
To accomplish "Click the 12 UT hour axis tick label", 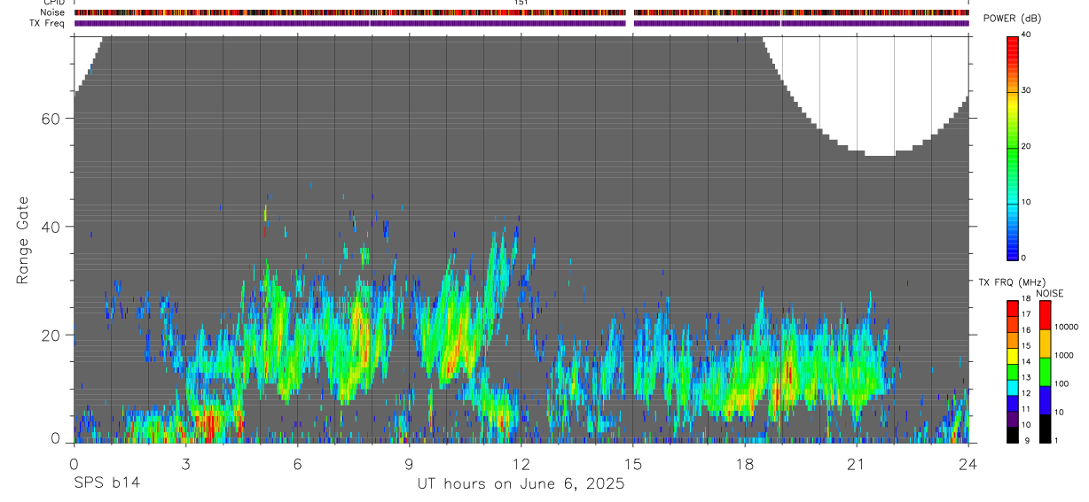I will [521, 464].
